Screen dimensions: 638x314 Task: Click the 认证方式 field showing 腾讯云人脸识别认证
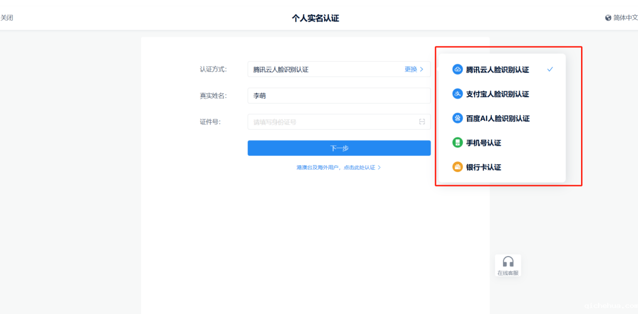(x=339, y=69)
